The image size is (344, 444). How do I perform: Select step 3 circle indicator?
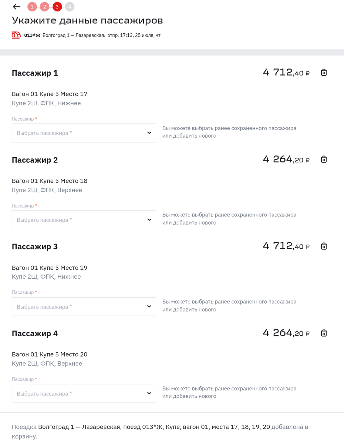(57, 7)
